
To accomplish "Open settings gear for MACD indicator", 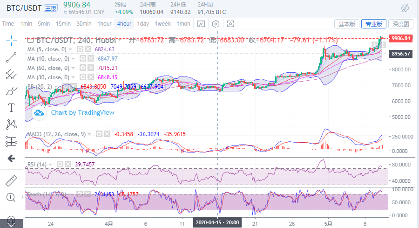I will tap(99, 134).
